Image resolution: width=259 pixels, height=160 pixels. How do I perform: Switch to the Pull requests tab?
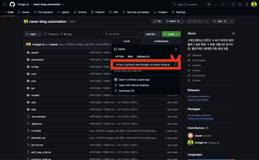click(43, 12)
